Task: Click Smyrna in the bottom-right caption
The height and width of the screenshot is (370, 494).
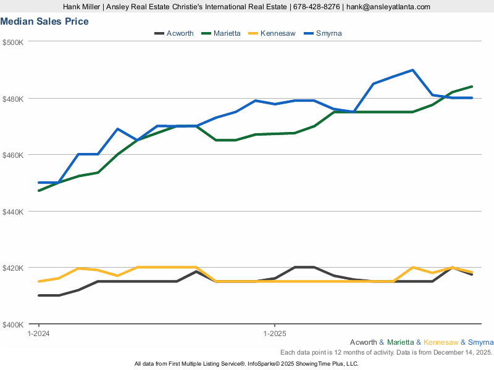Action: [480, 342]
